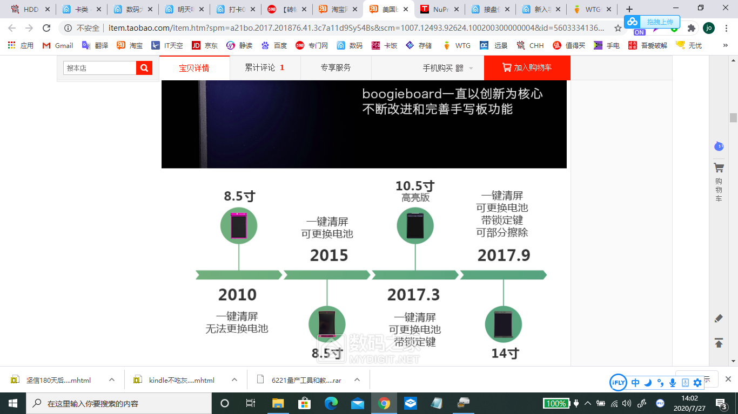Open the Mail app from taskbar
Screen dimensions: 738x414
[x=357, y=403]
